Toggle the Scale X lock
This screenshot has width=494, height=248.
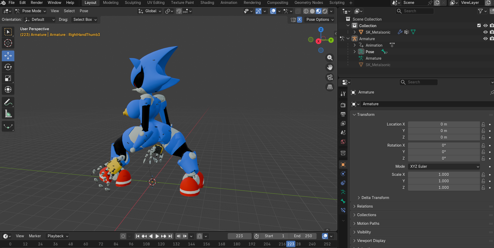[x=483, y=175]
